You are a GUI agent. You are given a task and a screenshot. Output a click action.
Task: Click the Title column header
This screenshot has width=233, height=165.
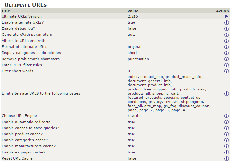point(6,11)
